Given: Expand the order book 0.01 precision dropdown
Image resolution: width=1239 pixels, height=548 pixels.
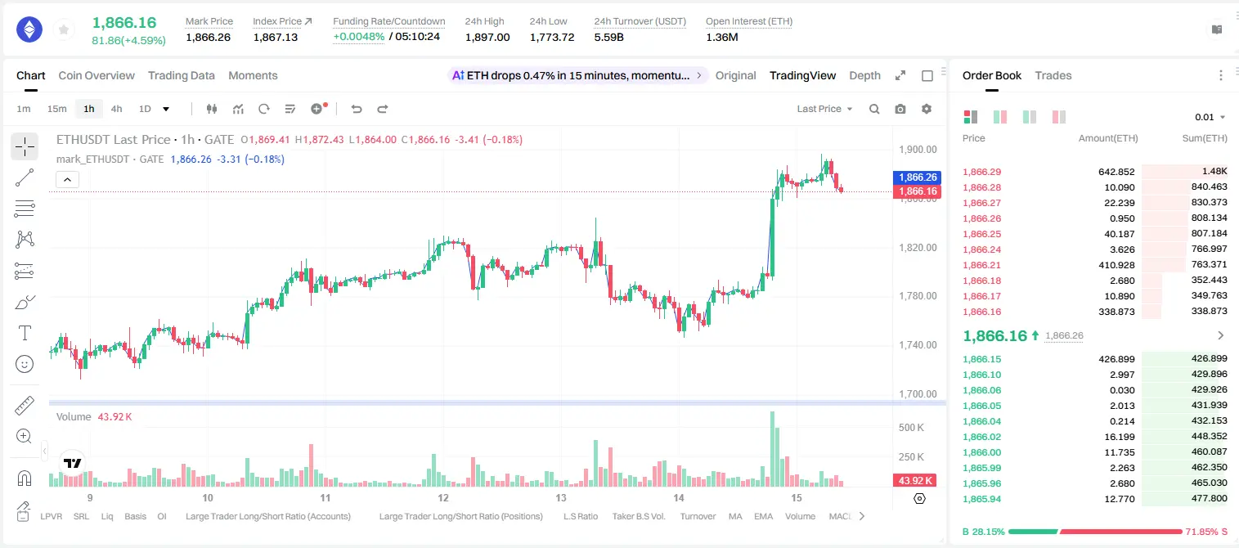Looking at the screenshot, I should [x=1210, y=117].
